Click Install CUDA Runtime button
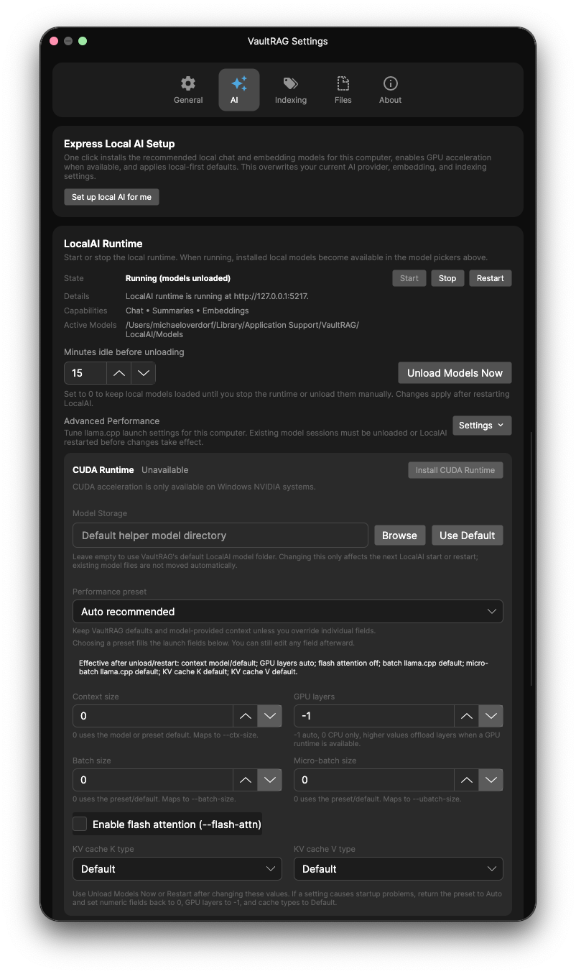Screen dimensions: 576x974 pos(455,470)
